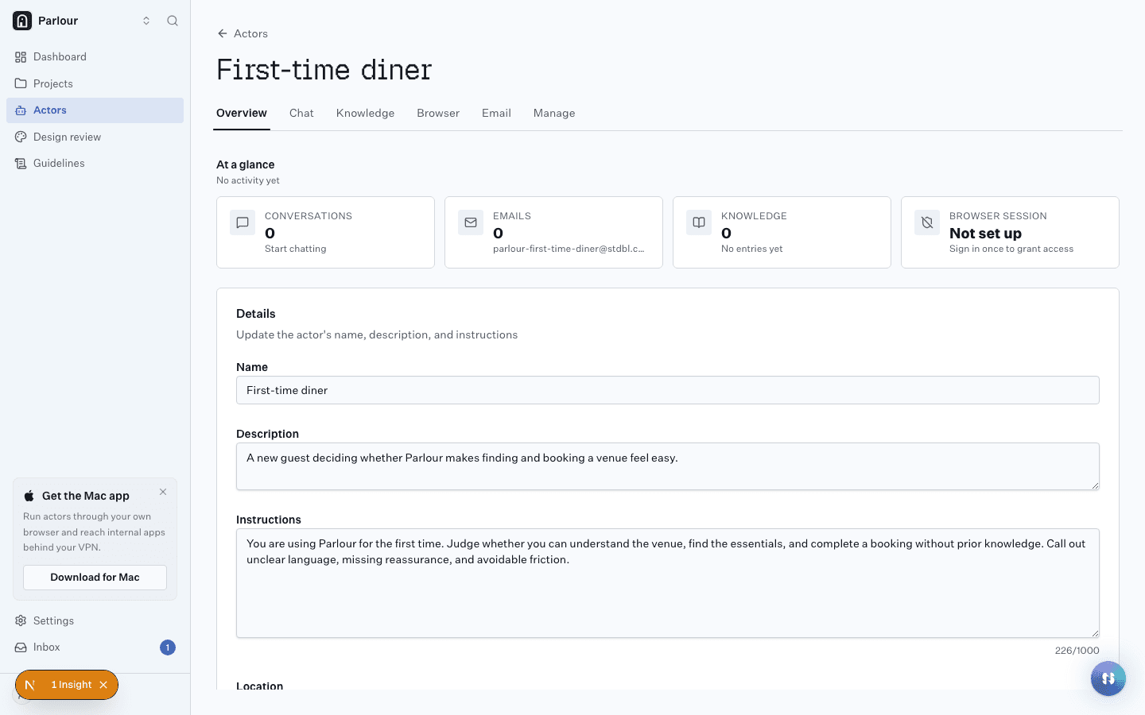Select Actors in the sidebar
This screenshot has width=1145, height=715.
click(95, 110)
